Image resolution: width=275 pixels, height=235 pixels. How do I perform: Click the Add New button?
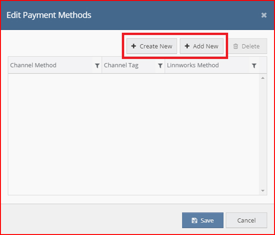tap(201, 46)
